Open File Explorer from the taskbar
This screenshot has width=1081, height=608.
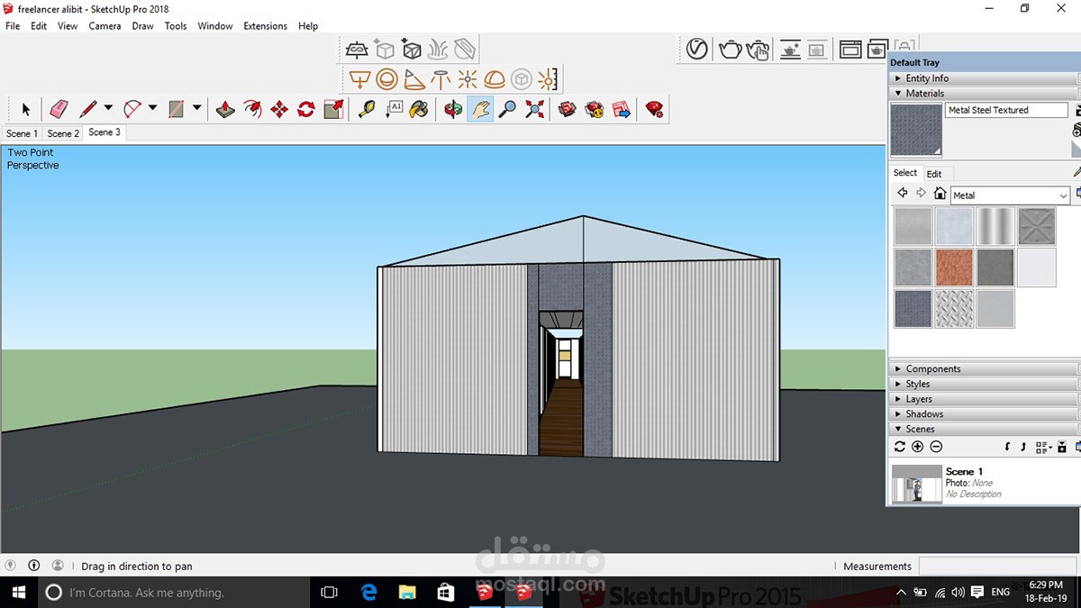tap(407, 592)
